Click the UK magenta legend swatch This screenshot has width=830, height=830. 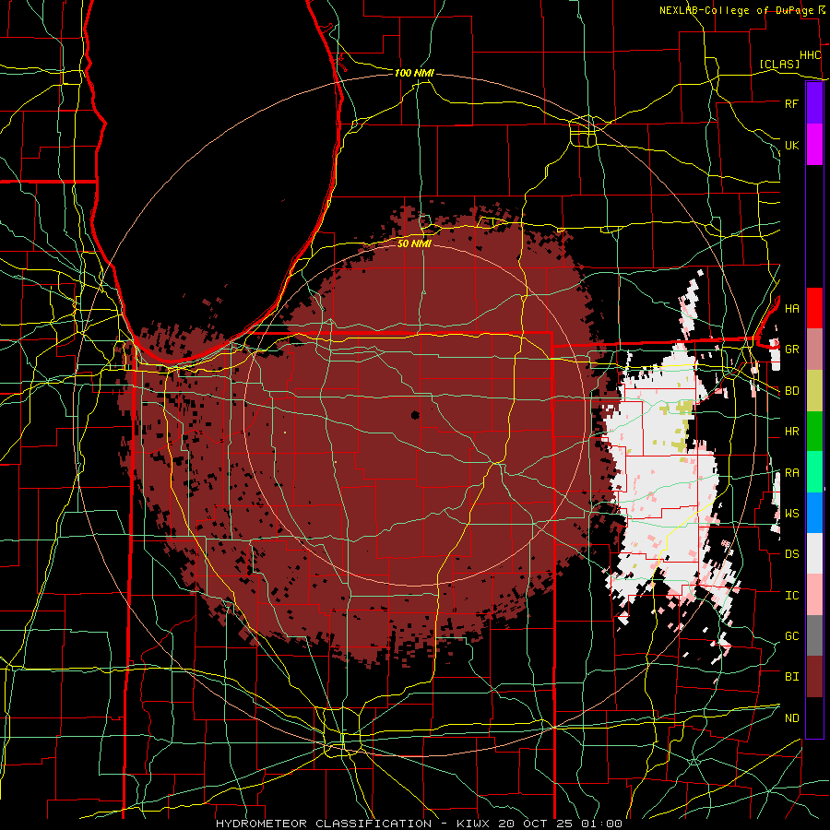click(814, 145)
